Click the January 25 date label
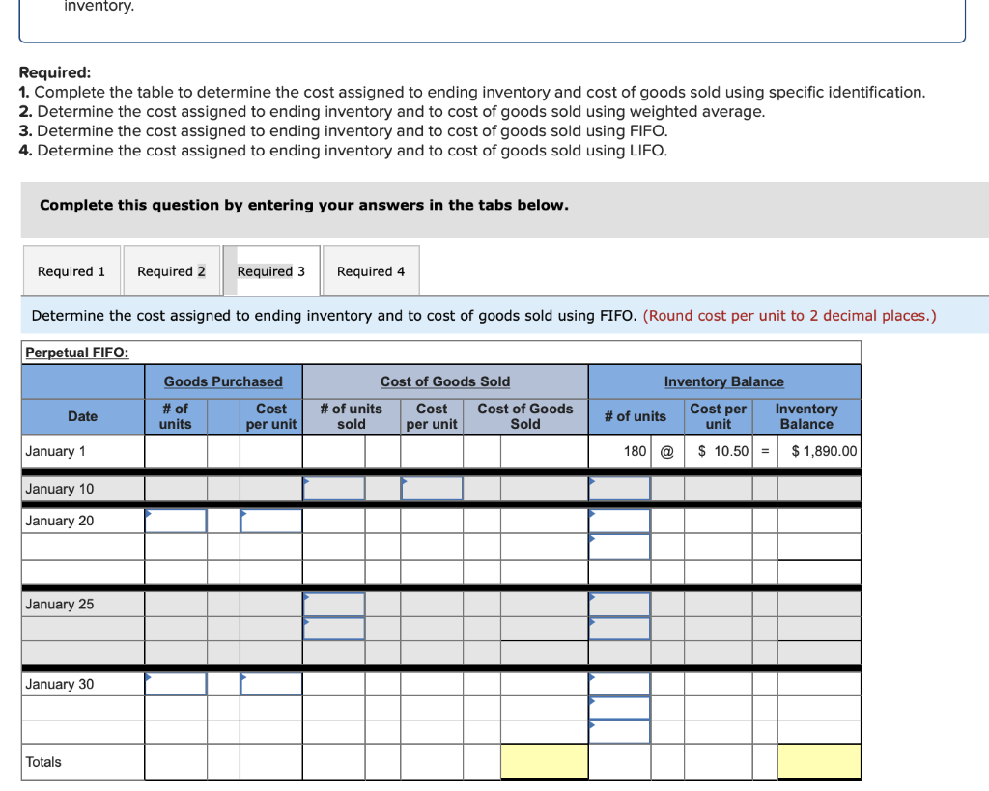Viewport: 989px width, 791px height. point(60,605)
